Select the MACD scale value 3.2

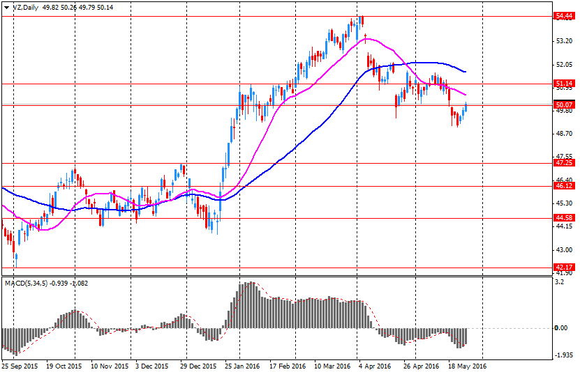pyautogui.click(x=560, y=282)
